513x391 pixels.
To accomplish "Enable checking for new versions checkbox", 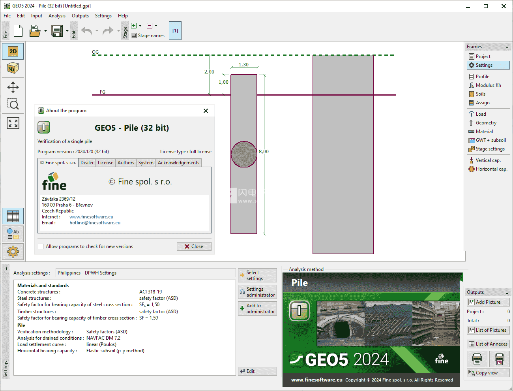I will pyautogui.click(x=41, y=246).
